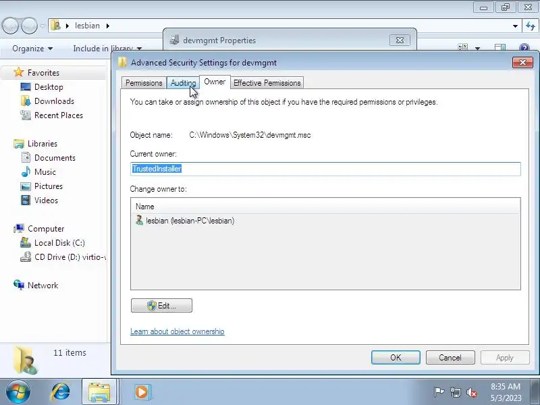Click the user icon beside lesbian entry

tap(139, 220)
